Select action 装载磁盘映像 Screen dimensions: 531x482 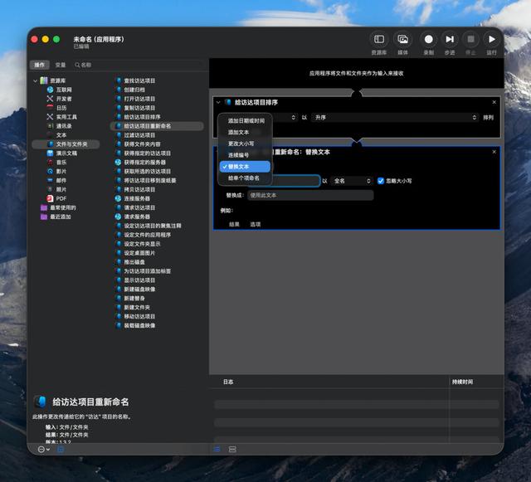pos(139,325)
